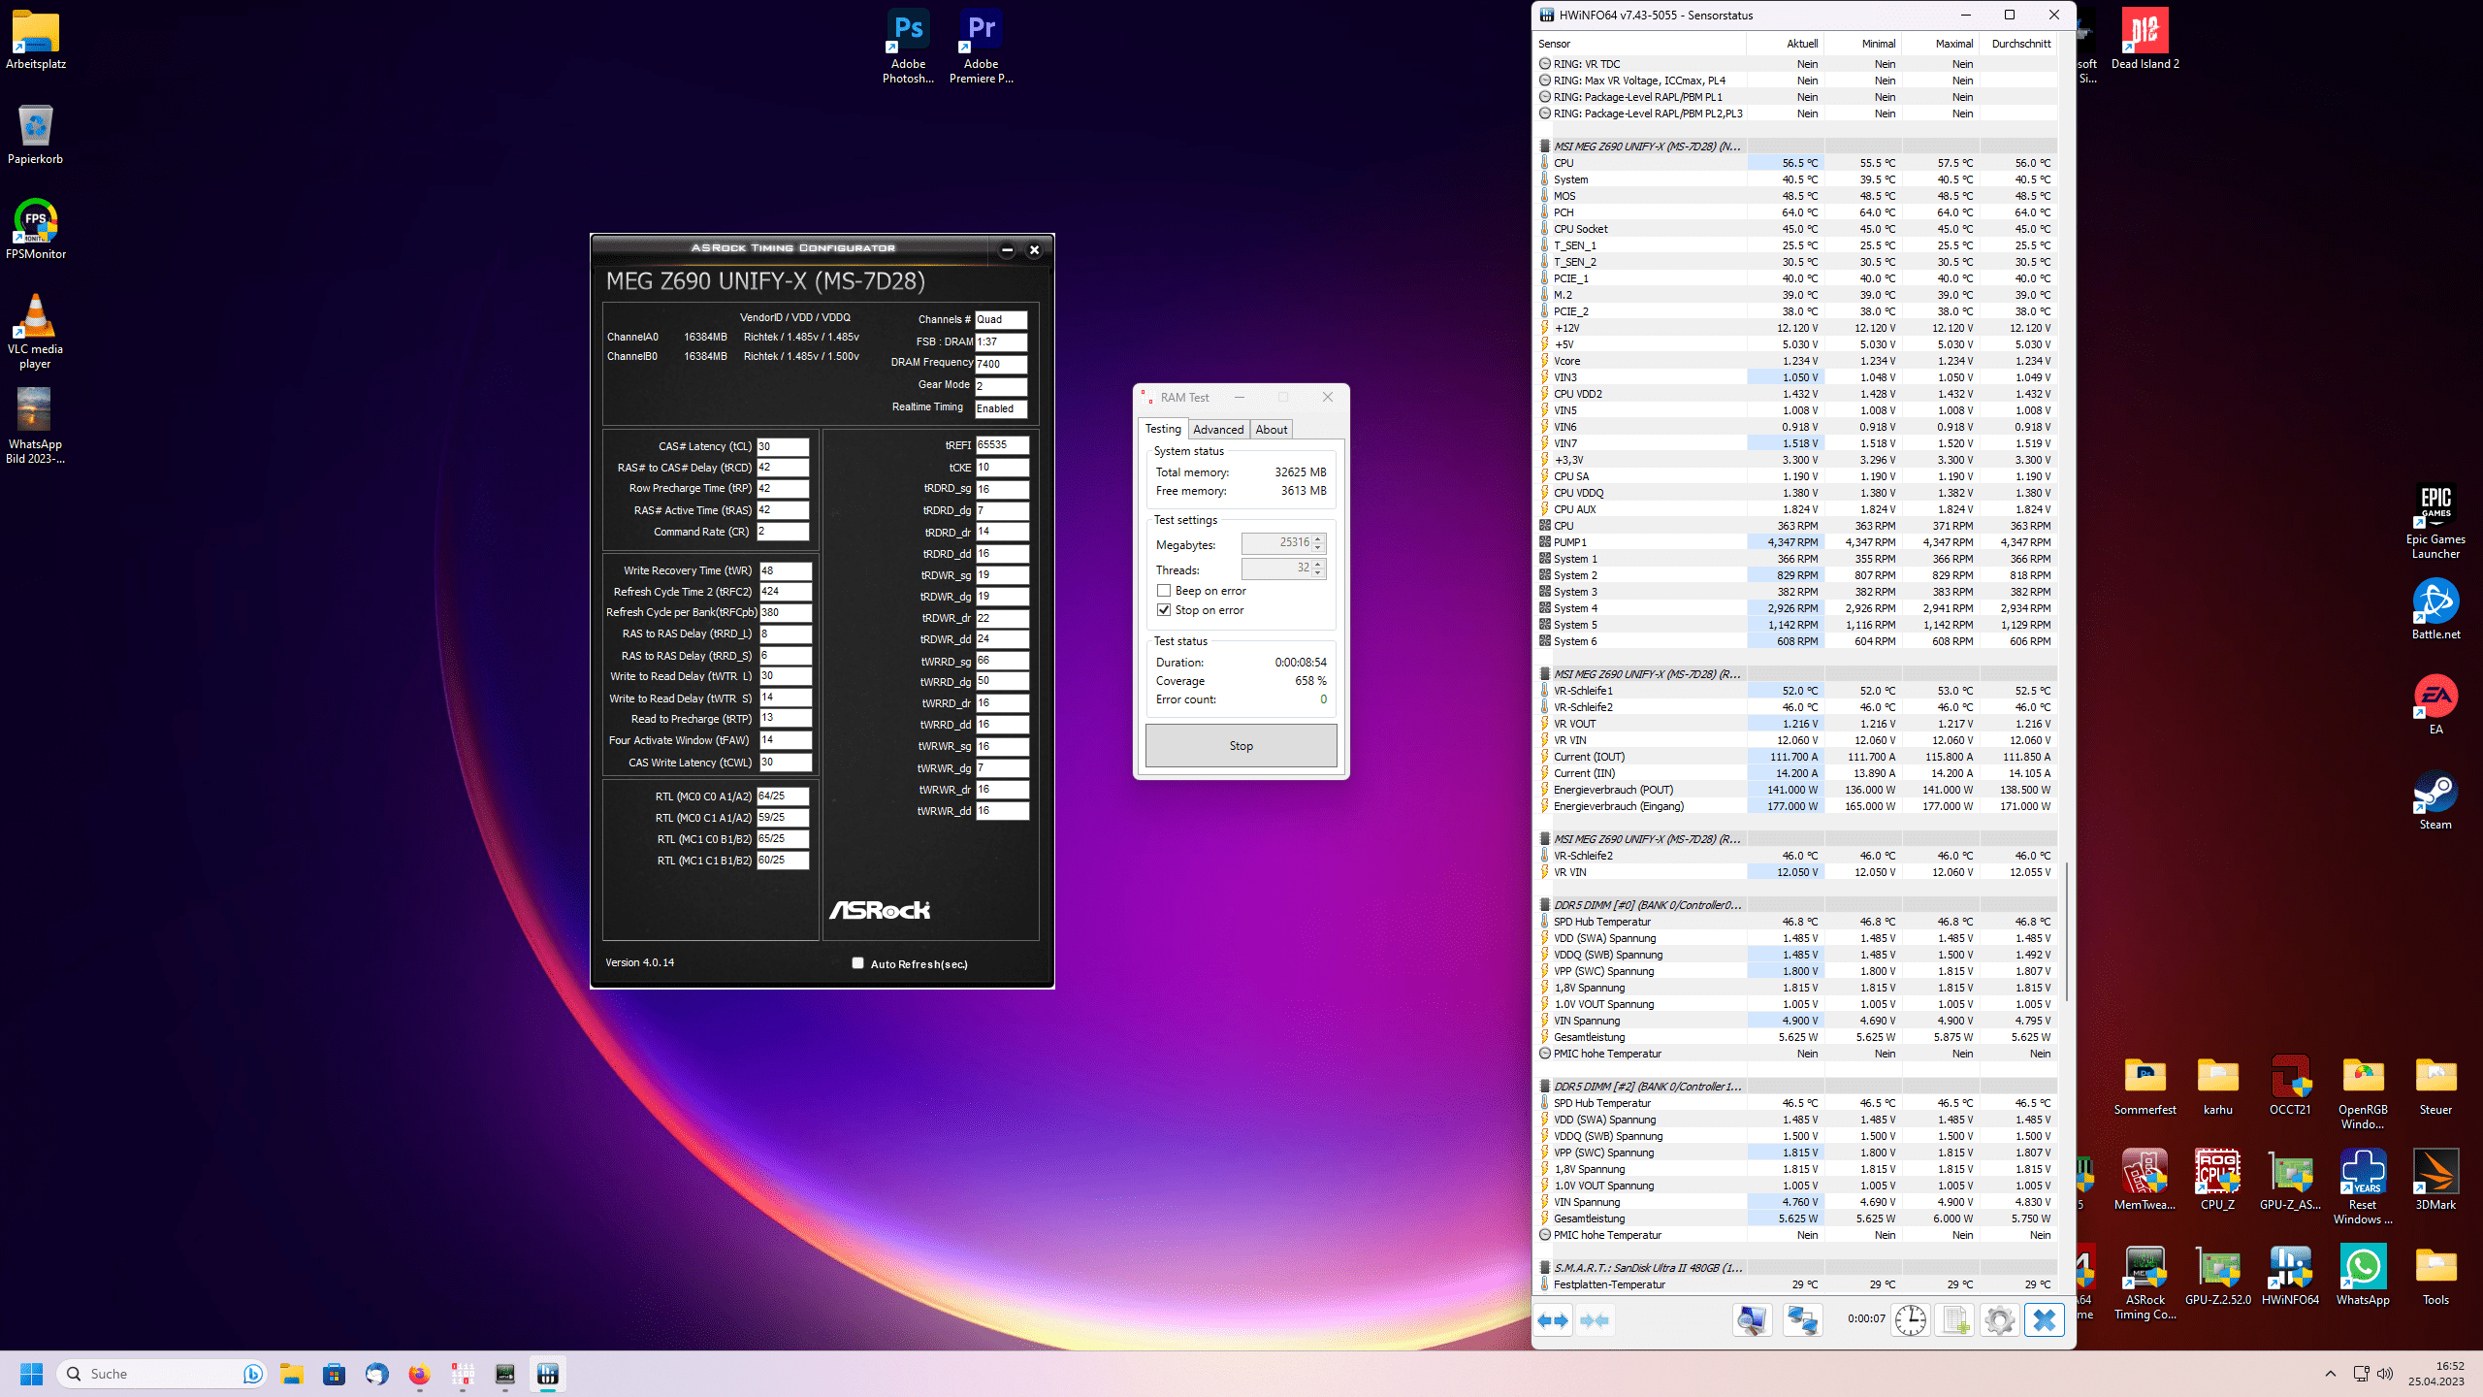Click DRAM Frequency field showing 7400
This screenshot has height=1397, width=2483.
click(1001, 365)
